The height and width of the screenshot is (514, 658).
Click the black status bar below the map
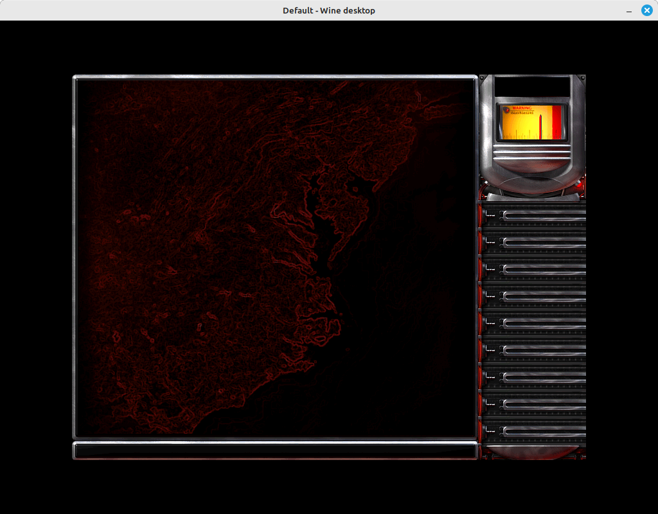click(275, 451)
